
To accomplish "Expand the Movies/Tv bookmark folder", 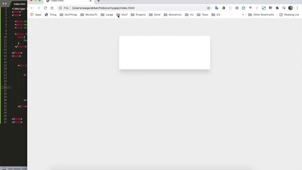I will [89, 15].
